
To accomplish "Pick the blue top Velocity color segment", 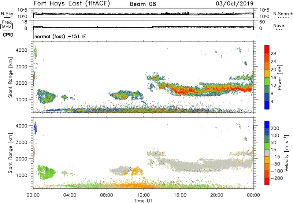I will point(267,125).
